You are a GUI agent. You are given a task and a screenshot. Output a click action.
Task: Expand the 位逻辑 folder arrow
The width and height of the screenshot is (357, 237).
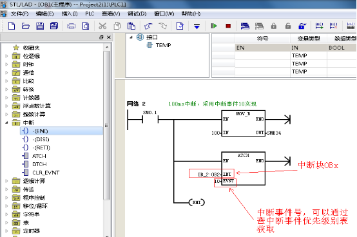[6, 56]
